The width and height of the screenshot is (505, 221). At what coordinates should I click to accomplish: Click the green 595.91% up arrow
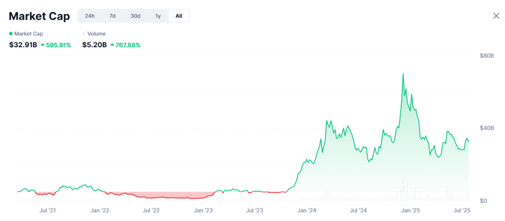click(42, 45)
